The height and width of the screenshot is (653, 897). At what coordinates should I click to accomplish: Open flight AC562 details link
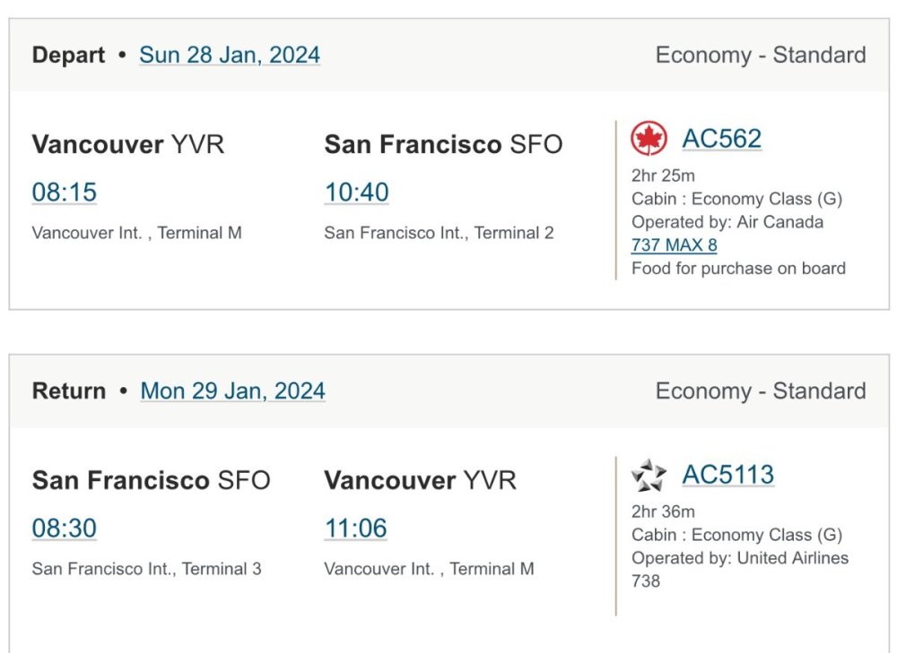pyautogui.click(x=721, y=139)
